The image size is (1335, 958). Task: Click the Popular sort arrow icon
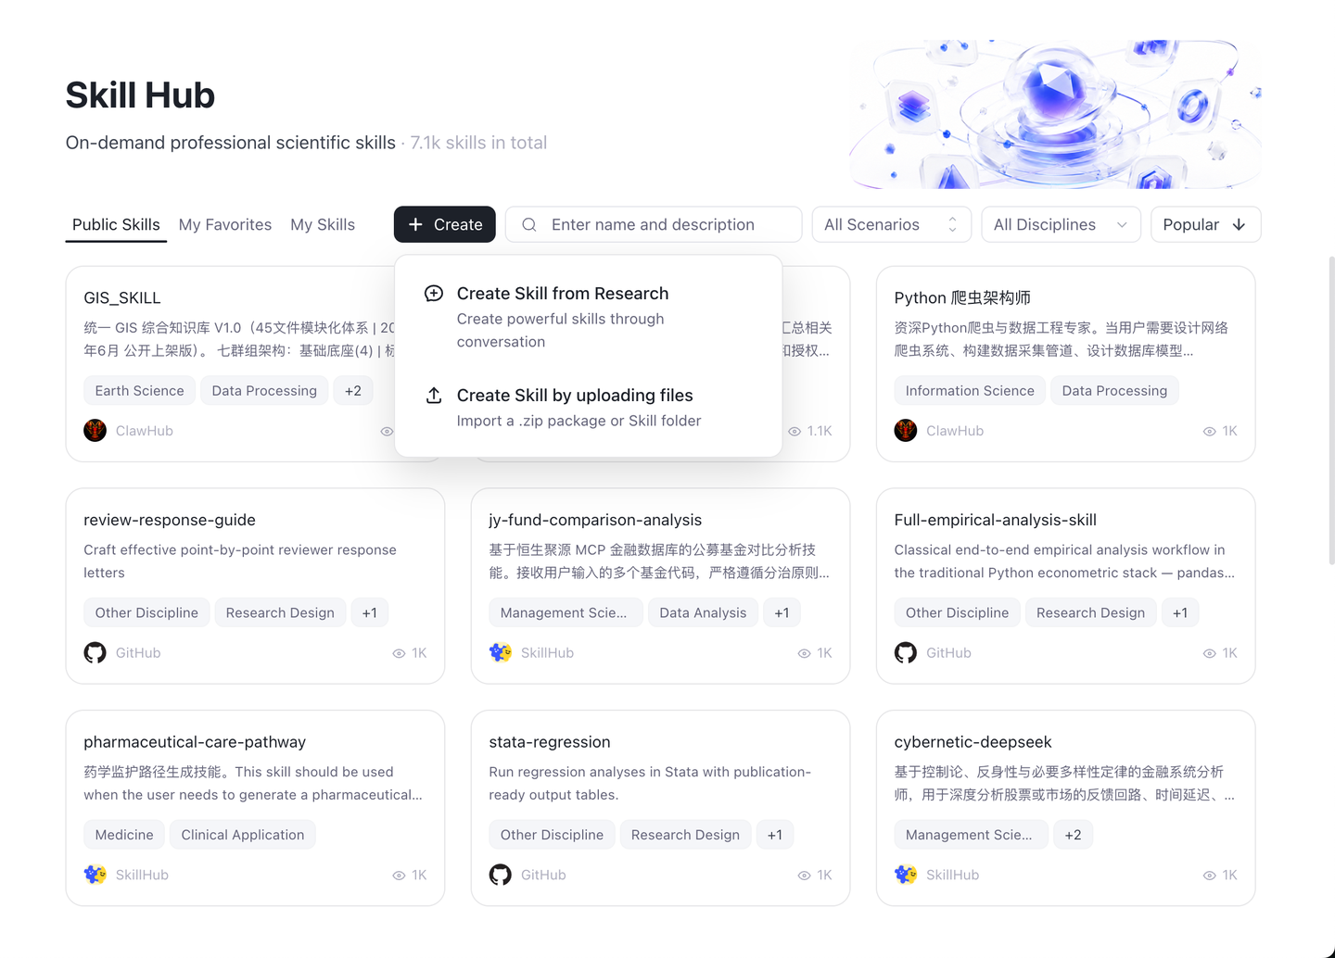pyautogui.click(x=1239, y=224)
